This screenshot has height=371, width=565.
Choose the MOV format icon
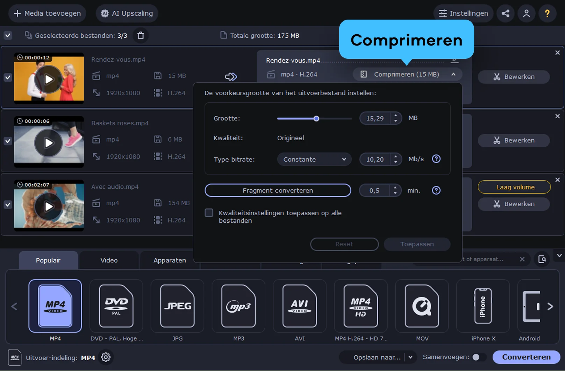(422, 306)
